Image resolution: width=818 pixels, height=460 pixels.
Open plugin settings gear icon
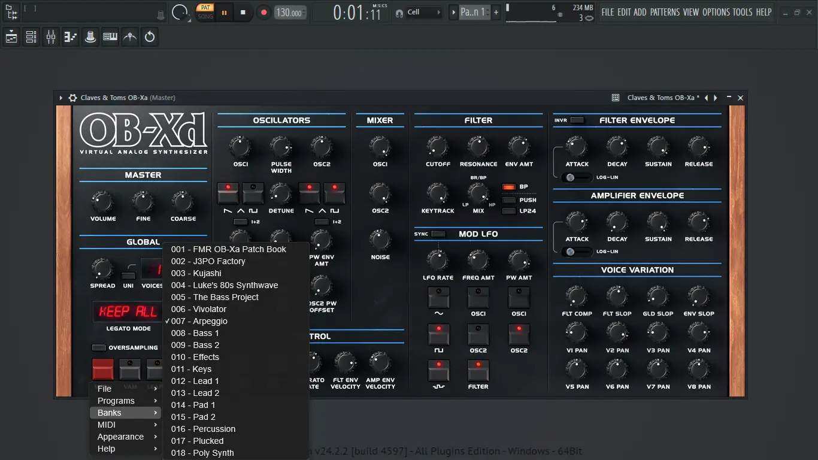72,98
